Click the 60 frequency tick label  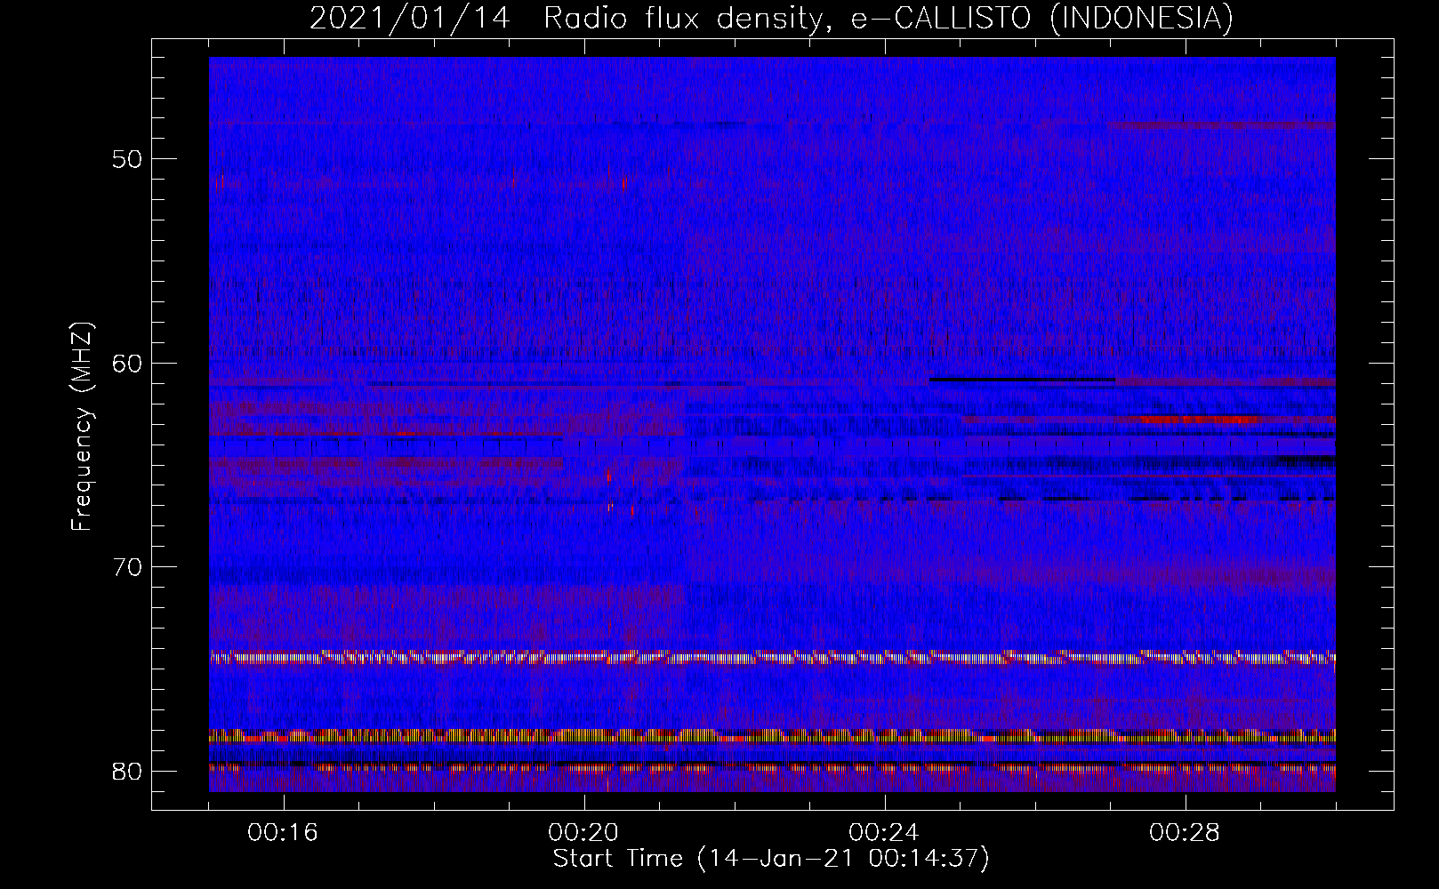click(x=127, y=363)
